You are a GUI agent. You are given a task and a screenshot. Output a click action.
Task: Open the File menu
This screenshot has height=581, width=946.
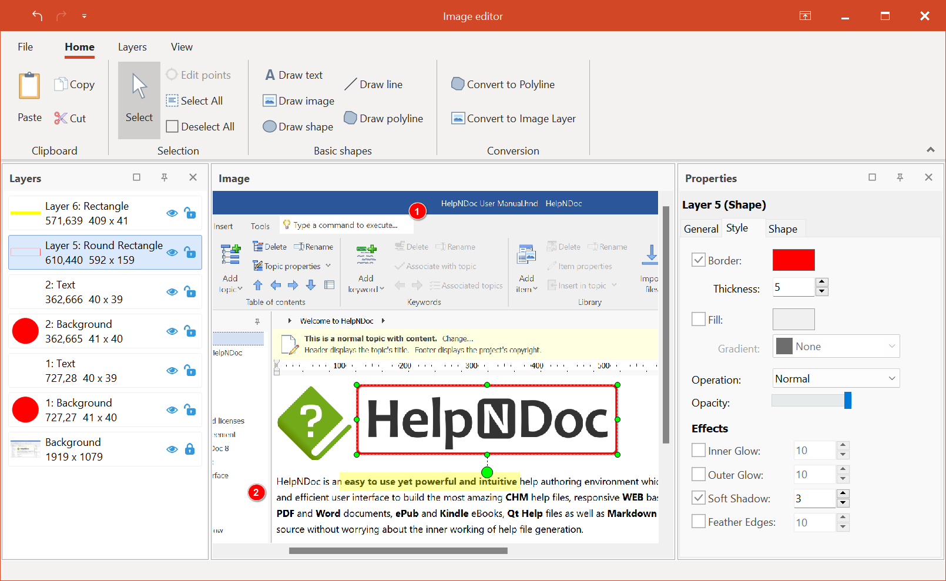(25, 47)
